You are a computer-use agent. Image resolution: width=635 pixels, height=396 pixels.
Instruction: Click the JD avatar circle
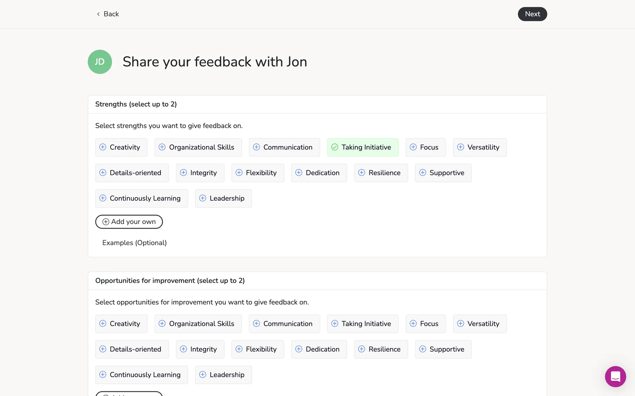(x=100, y=62)
